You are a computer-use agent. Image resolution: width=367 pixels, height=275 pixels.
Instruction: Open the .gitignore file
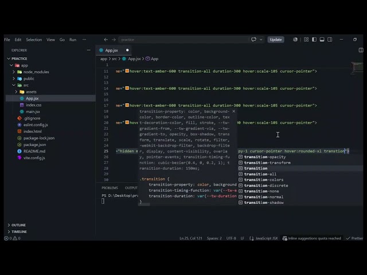tap(32, 119)
